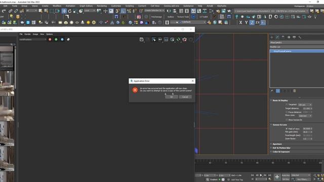Toggle the 3D Snaps icon

(117, 11)
